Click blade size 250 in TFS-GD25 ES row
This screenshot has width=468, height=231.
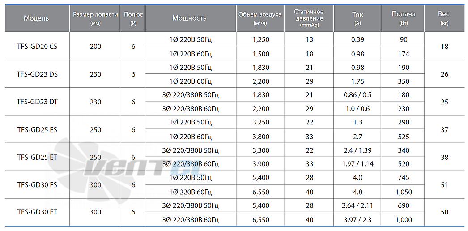tap(95, 130)
